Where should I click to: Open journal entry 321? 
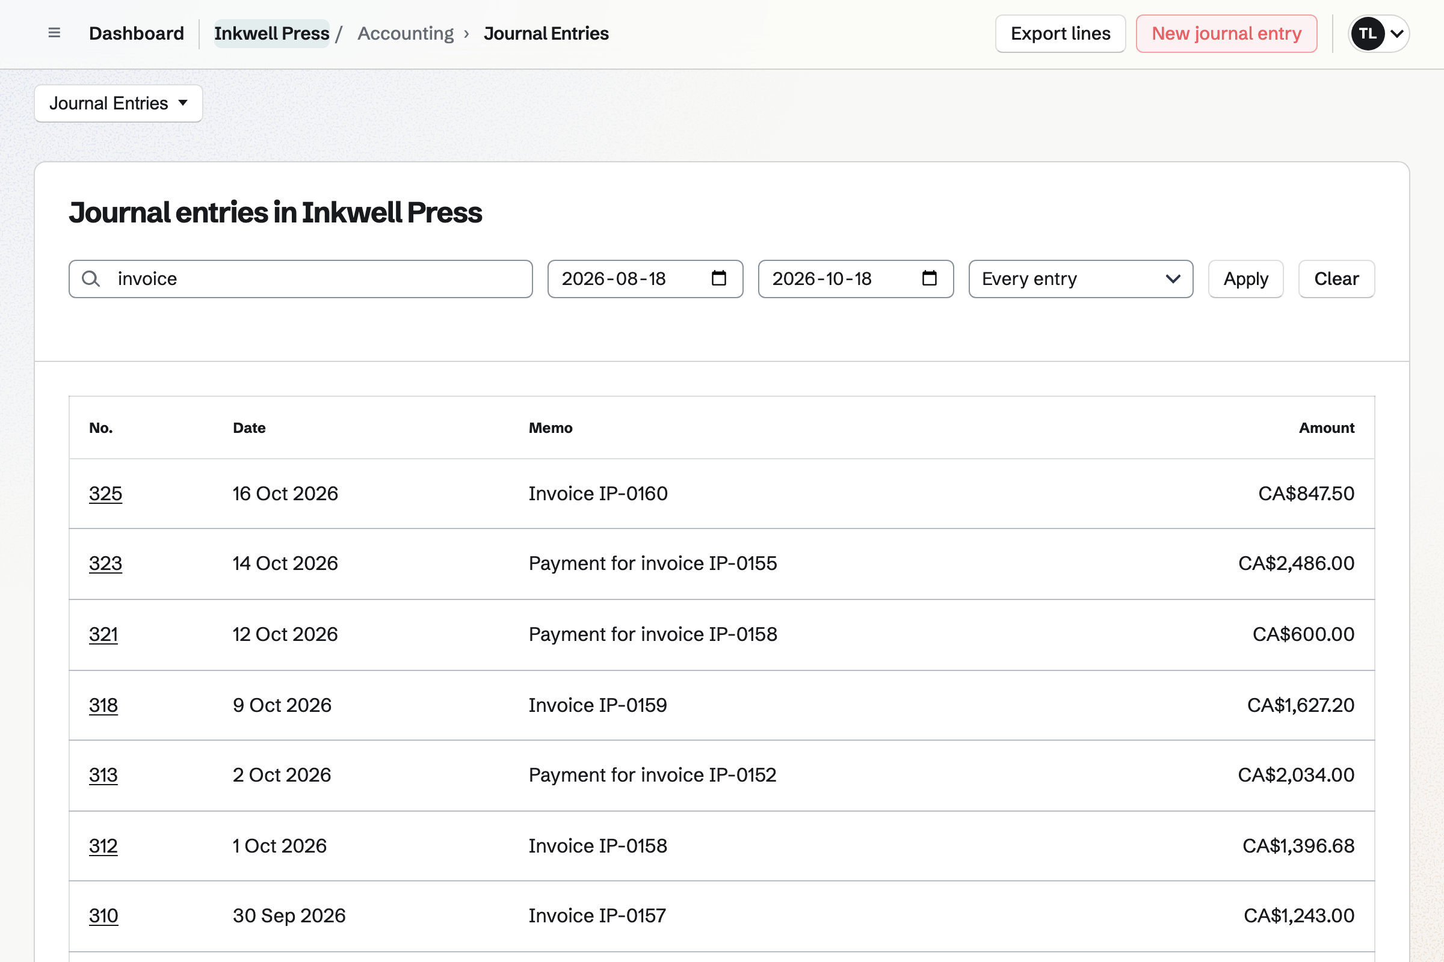pyautogui.click(x=103, y=634)
